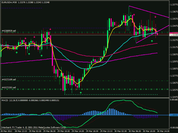Select the #43272203 sell order label
The image size is (178, 133).
click(9, 87)
